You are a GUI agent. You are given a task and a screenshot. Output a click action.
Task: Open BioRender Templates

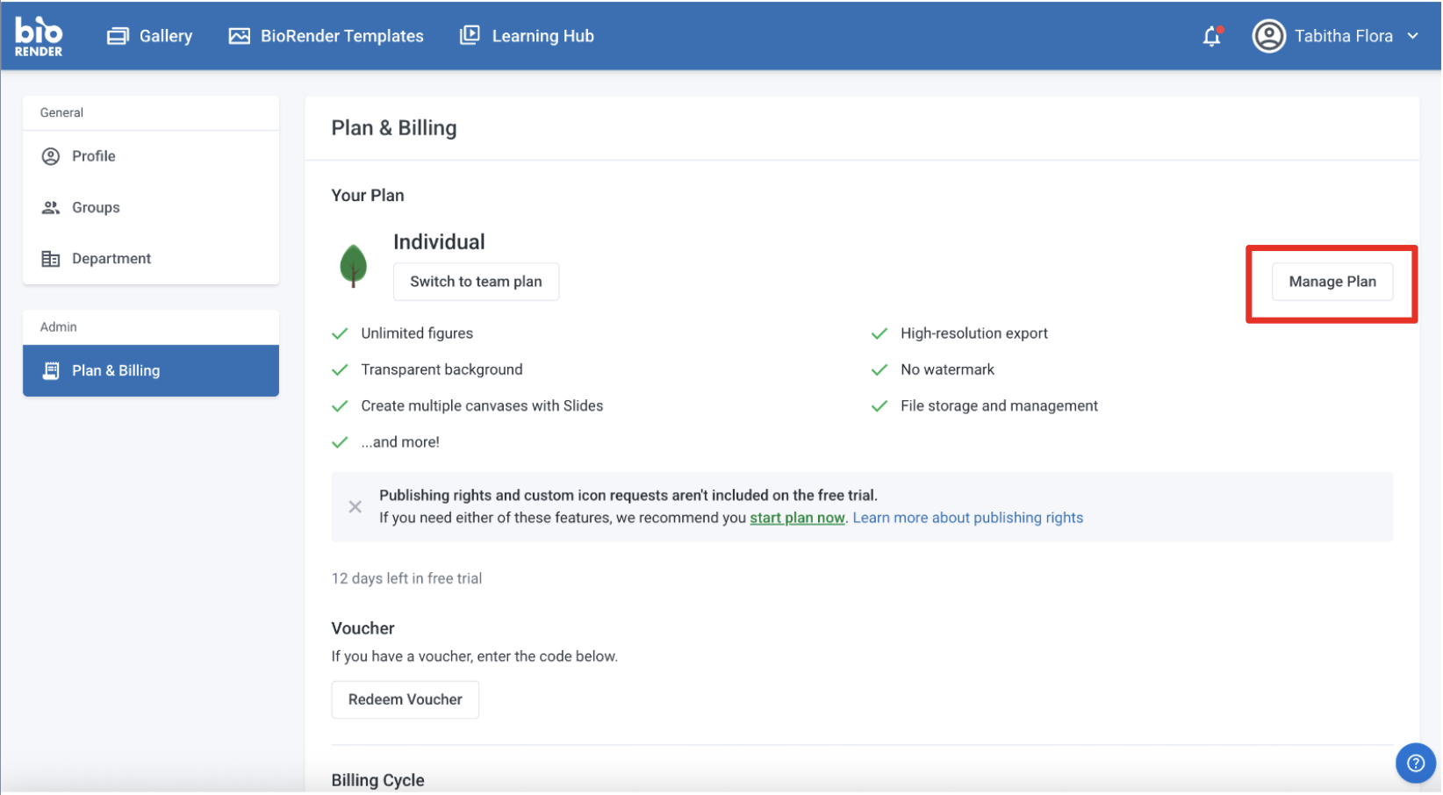[x=326, y=36]
